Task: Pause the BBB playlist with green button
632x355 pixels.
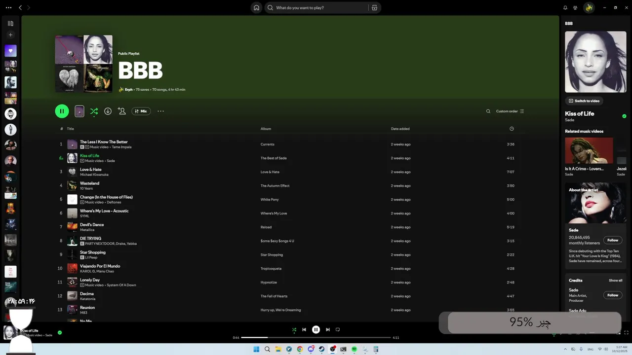Action: click(x=62, y=111)
